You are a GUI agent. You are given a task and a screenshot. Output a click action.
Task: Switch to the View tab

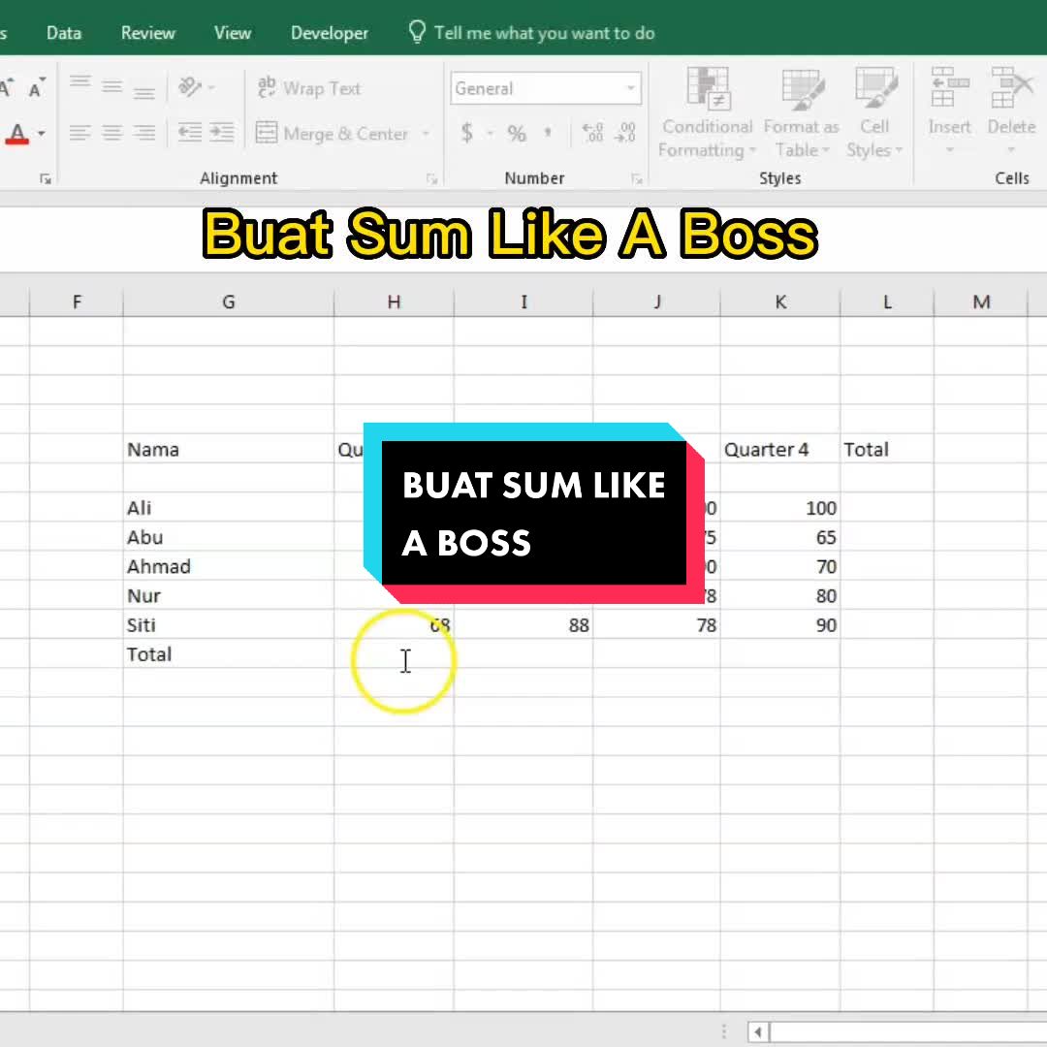pyautogui.click(x=233, y=33)
